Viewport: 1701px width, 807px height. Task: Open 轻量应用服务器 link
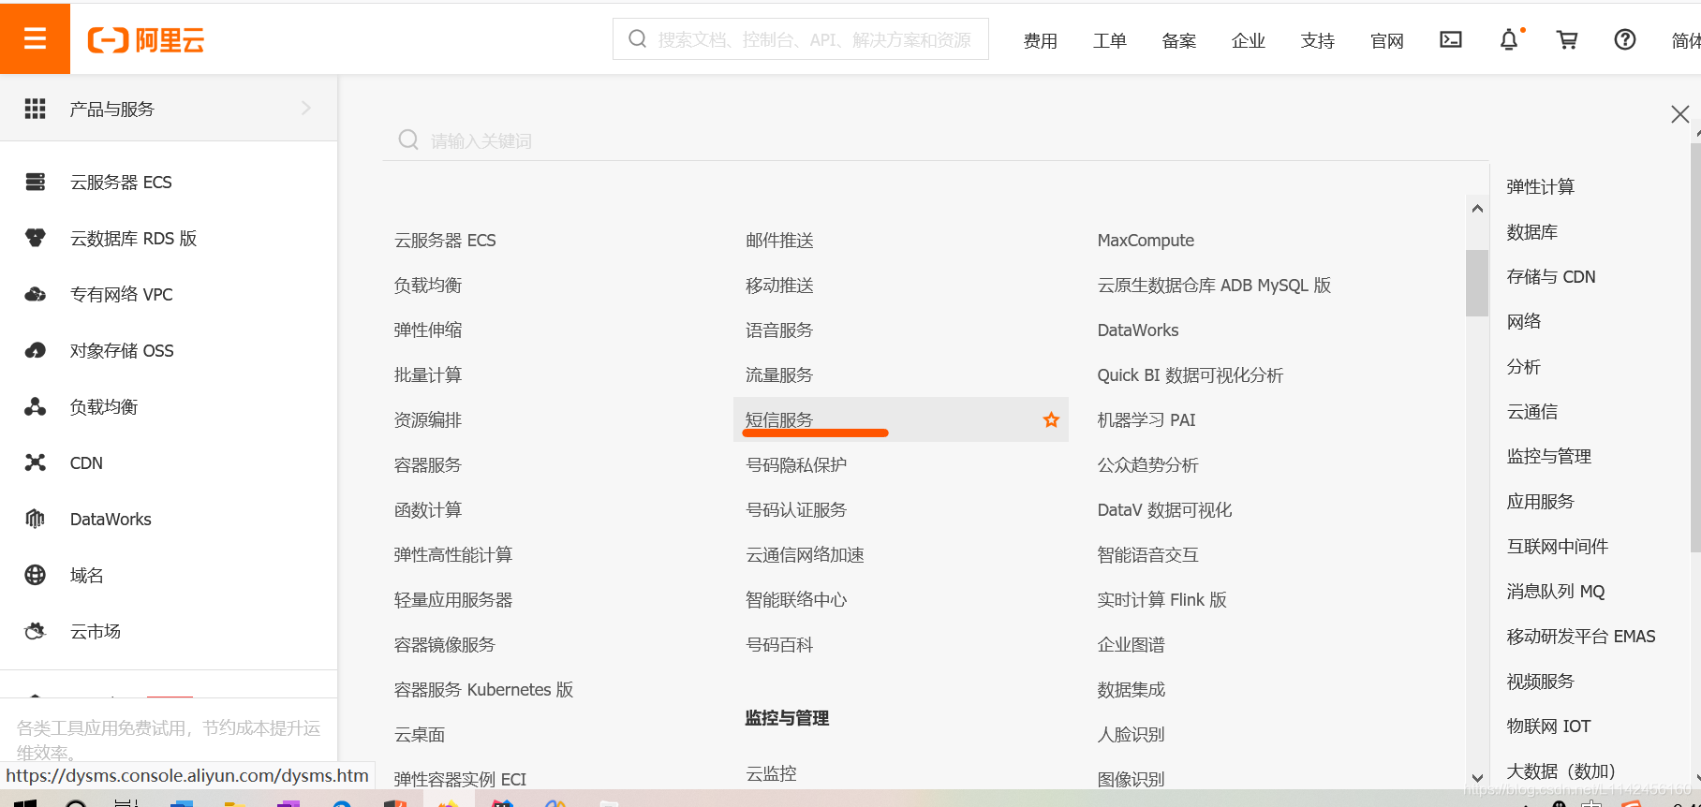(x=453, y=599)
